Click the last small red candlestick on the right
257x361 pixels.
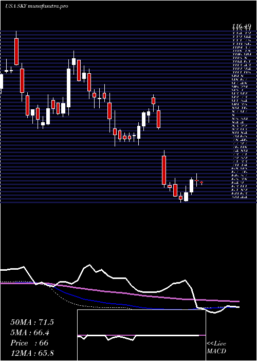[201, 183]
